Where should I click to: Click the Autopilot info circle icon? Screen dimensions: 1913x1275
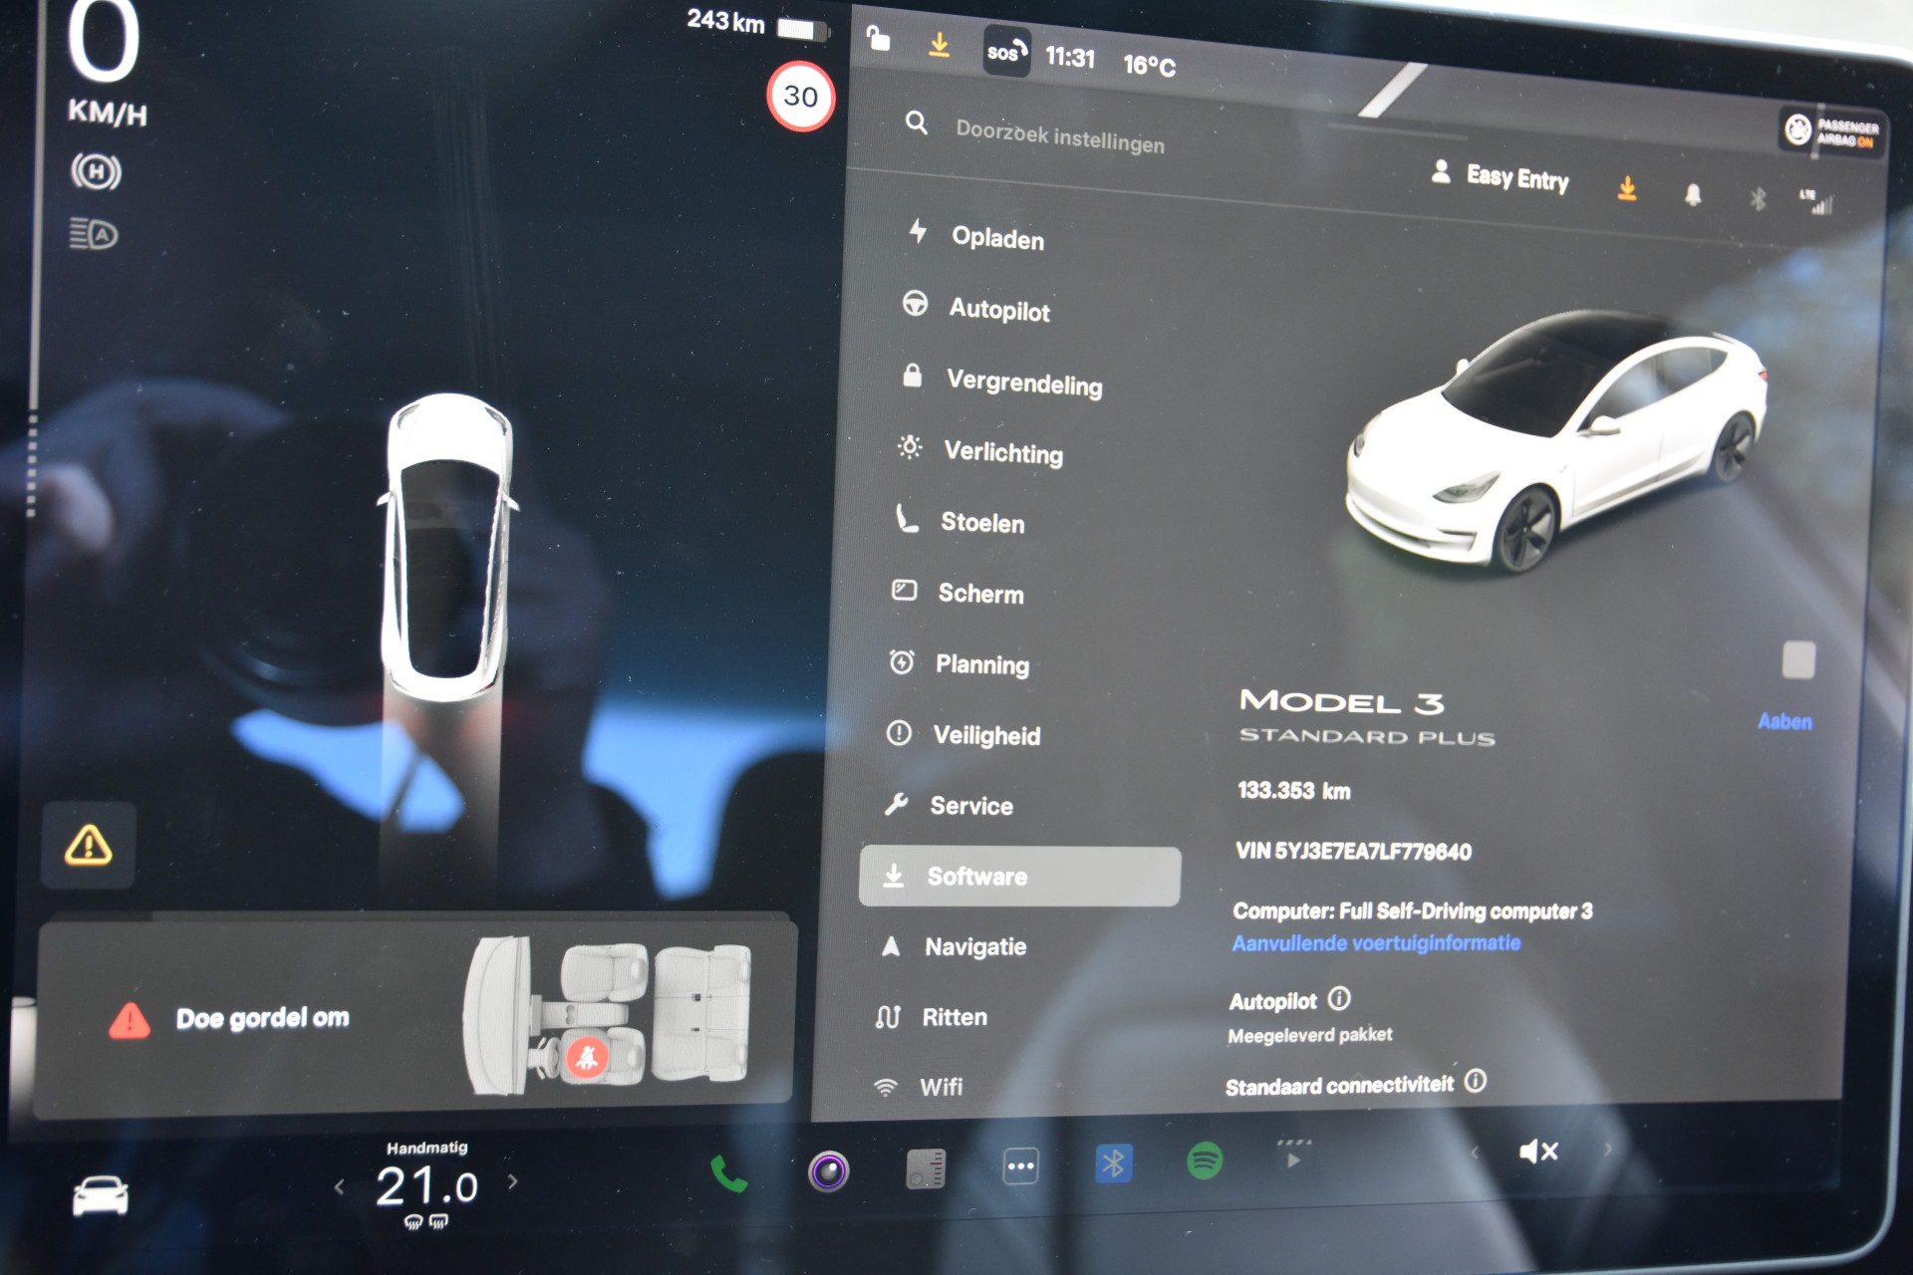[1339, 998]
